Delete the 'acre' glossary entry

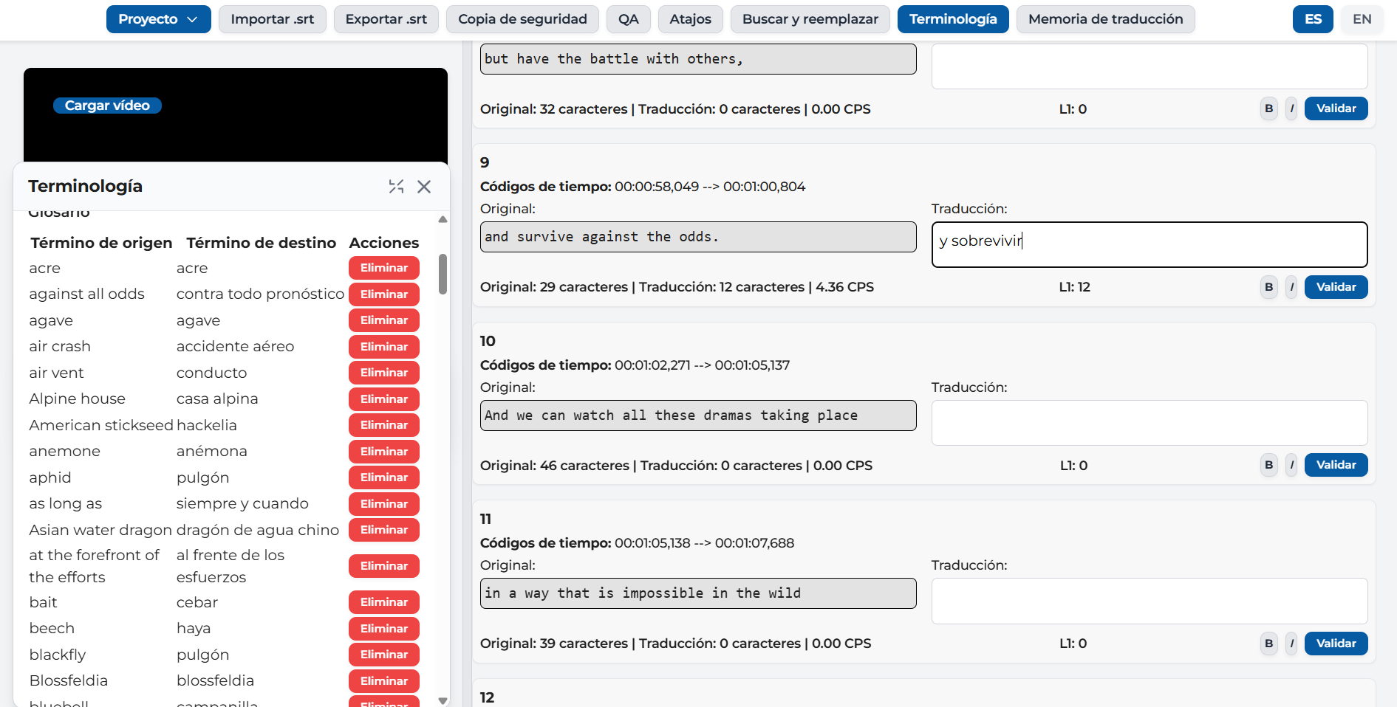click(x=384, y=268)
